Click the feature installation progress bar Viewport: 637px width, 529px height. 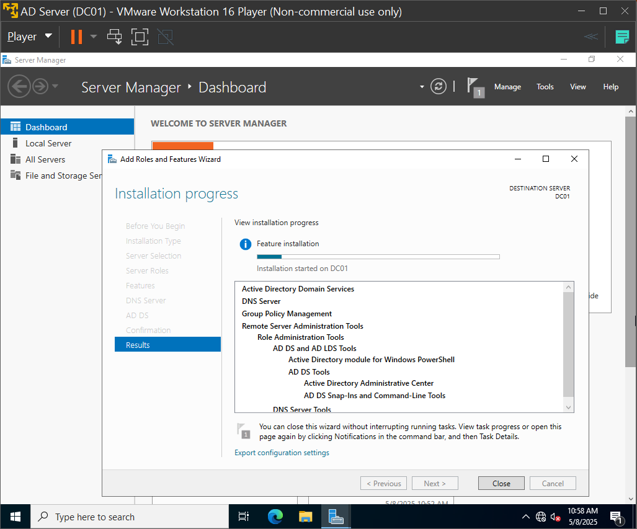click(x=378, y=257)
